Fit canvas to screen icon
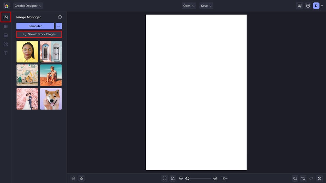Screen dimensions: 326x183 point(164,178)
